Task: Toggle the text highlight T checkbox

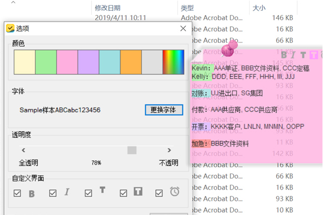Action: [x=123, y=193]
